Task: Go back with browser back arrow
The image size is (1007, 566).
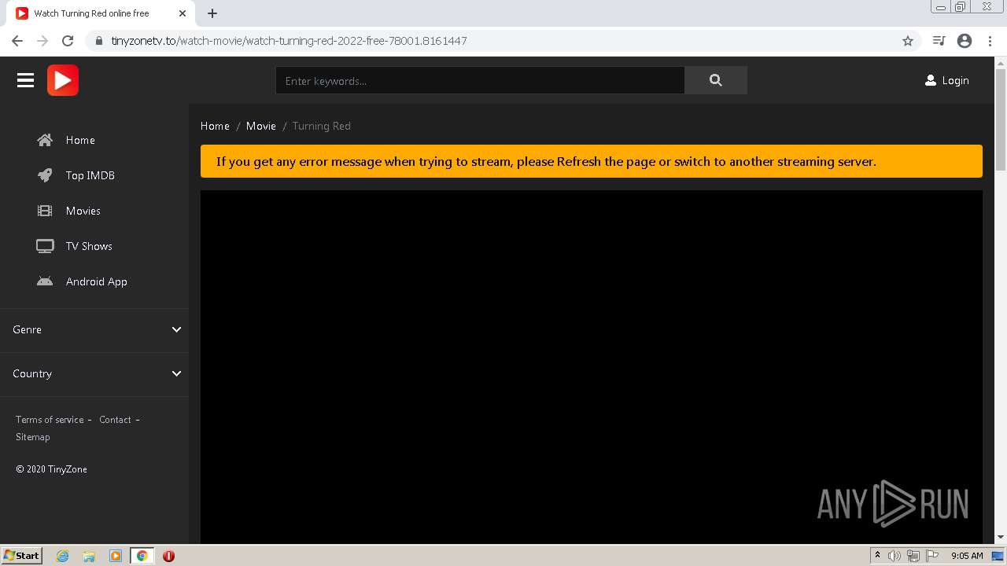Action: pyautogui.click(x=17, y=41)
